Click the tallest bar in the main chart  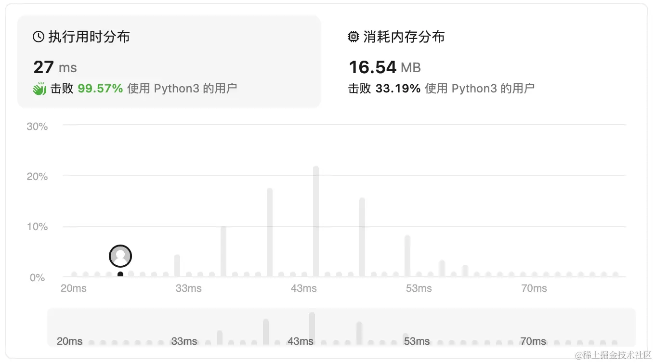point(316,221)
